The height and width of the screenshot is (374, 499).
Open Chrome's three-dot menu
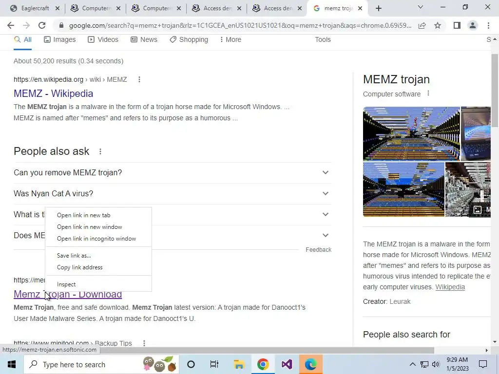pos(488,25)
